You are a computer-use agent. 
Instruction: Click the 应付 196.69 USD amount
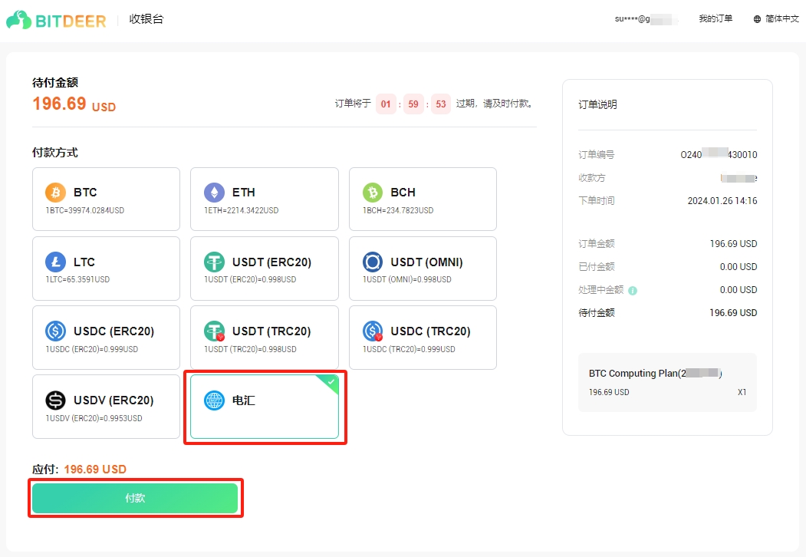(95, 469)
